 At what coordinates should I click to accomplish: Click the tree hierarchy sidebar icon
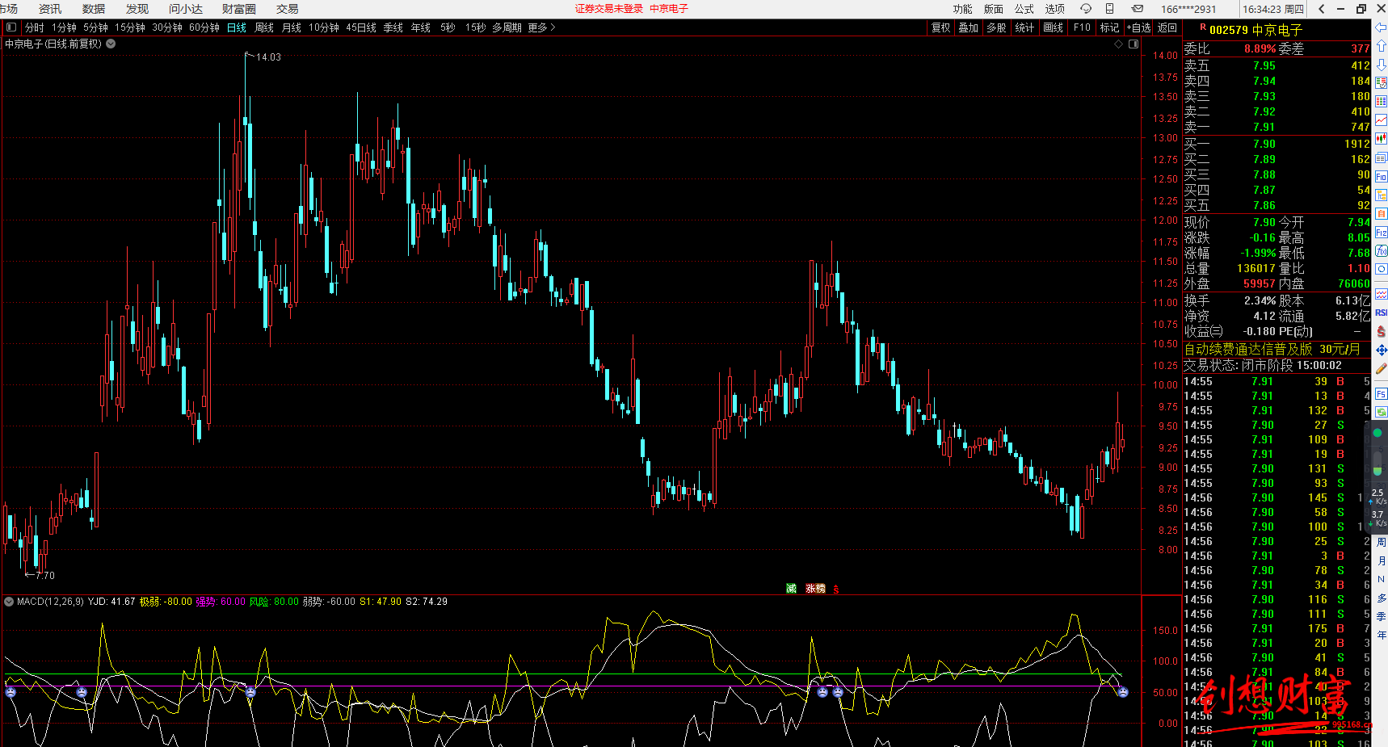1381,195
